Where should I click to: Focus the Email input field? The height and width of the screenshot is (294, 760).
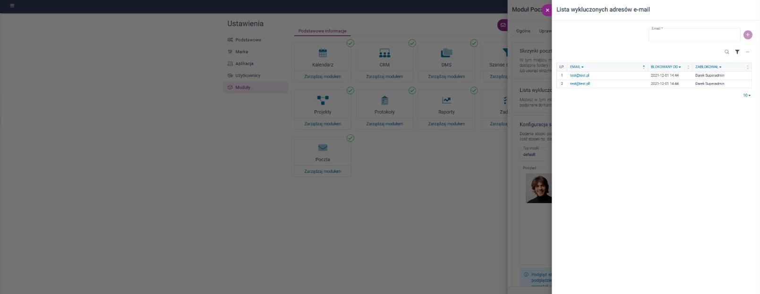(694, 35)
